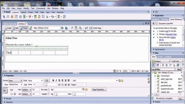The width and height of the screenshot is (185, 104).
Task: Click the CSS button in Properties
Action: tap(47, 81)
